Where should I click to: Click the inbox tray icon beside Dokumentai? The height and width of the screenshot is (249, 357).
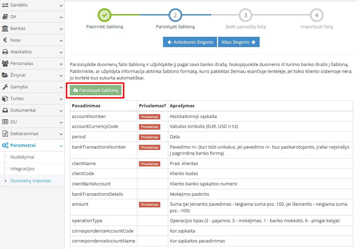(5, 110)
